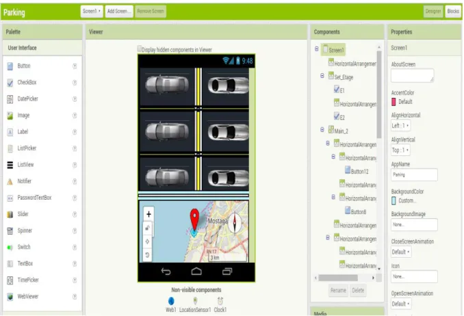This screenshot has width=464, height=316.
Task: Collapse arrangement containing Button8
Action: coord(333,197)
